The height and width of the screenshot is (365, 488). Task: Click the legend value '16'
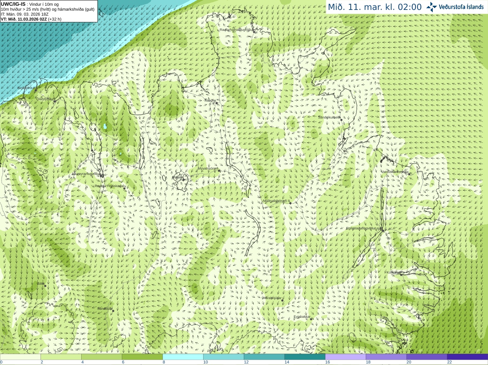tap(327, 362)
